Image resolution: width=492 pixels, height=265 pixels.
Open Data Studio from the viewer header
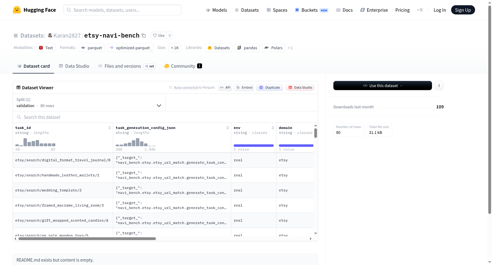coord(300,87)
